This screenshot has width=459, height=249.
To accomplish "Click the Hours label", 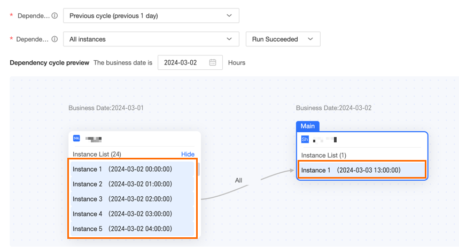I will point(237,62).
